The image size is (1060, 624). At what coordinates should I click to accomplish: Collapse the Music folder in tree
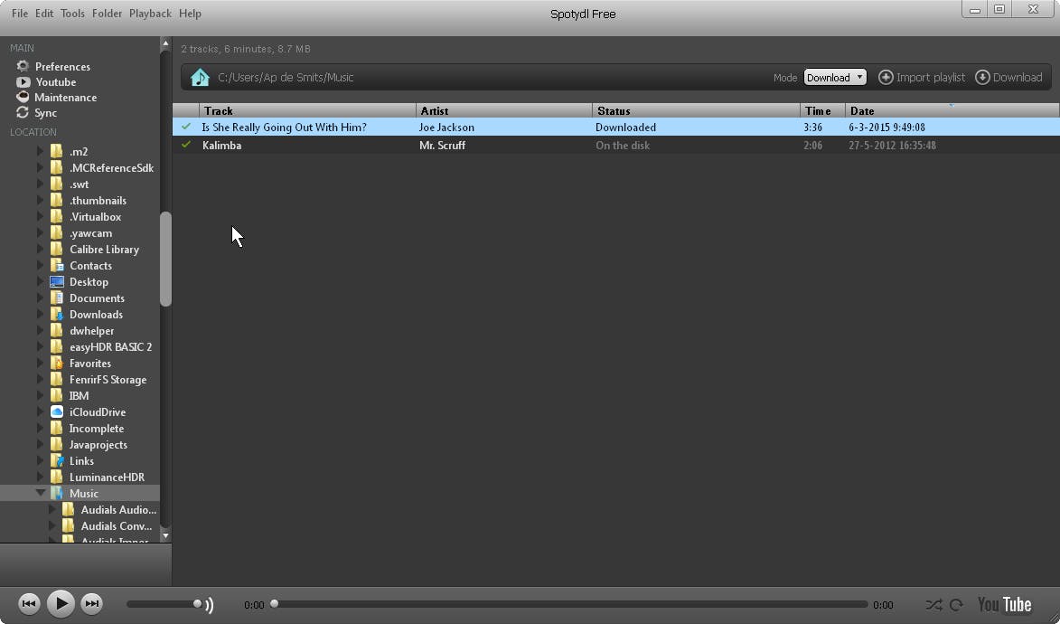click(x=41, y=493)
